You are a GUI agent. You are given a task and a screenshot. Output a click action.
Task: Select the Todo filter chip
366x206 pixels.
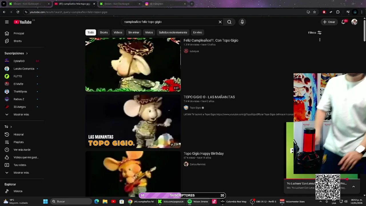coord(91,32)
